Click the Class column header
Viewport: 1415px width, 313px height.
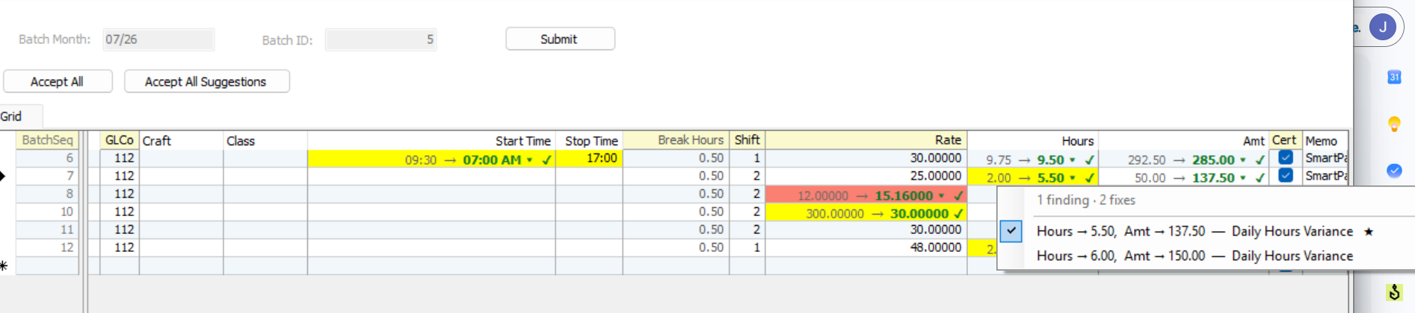pos(265,140)
